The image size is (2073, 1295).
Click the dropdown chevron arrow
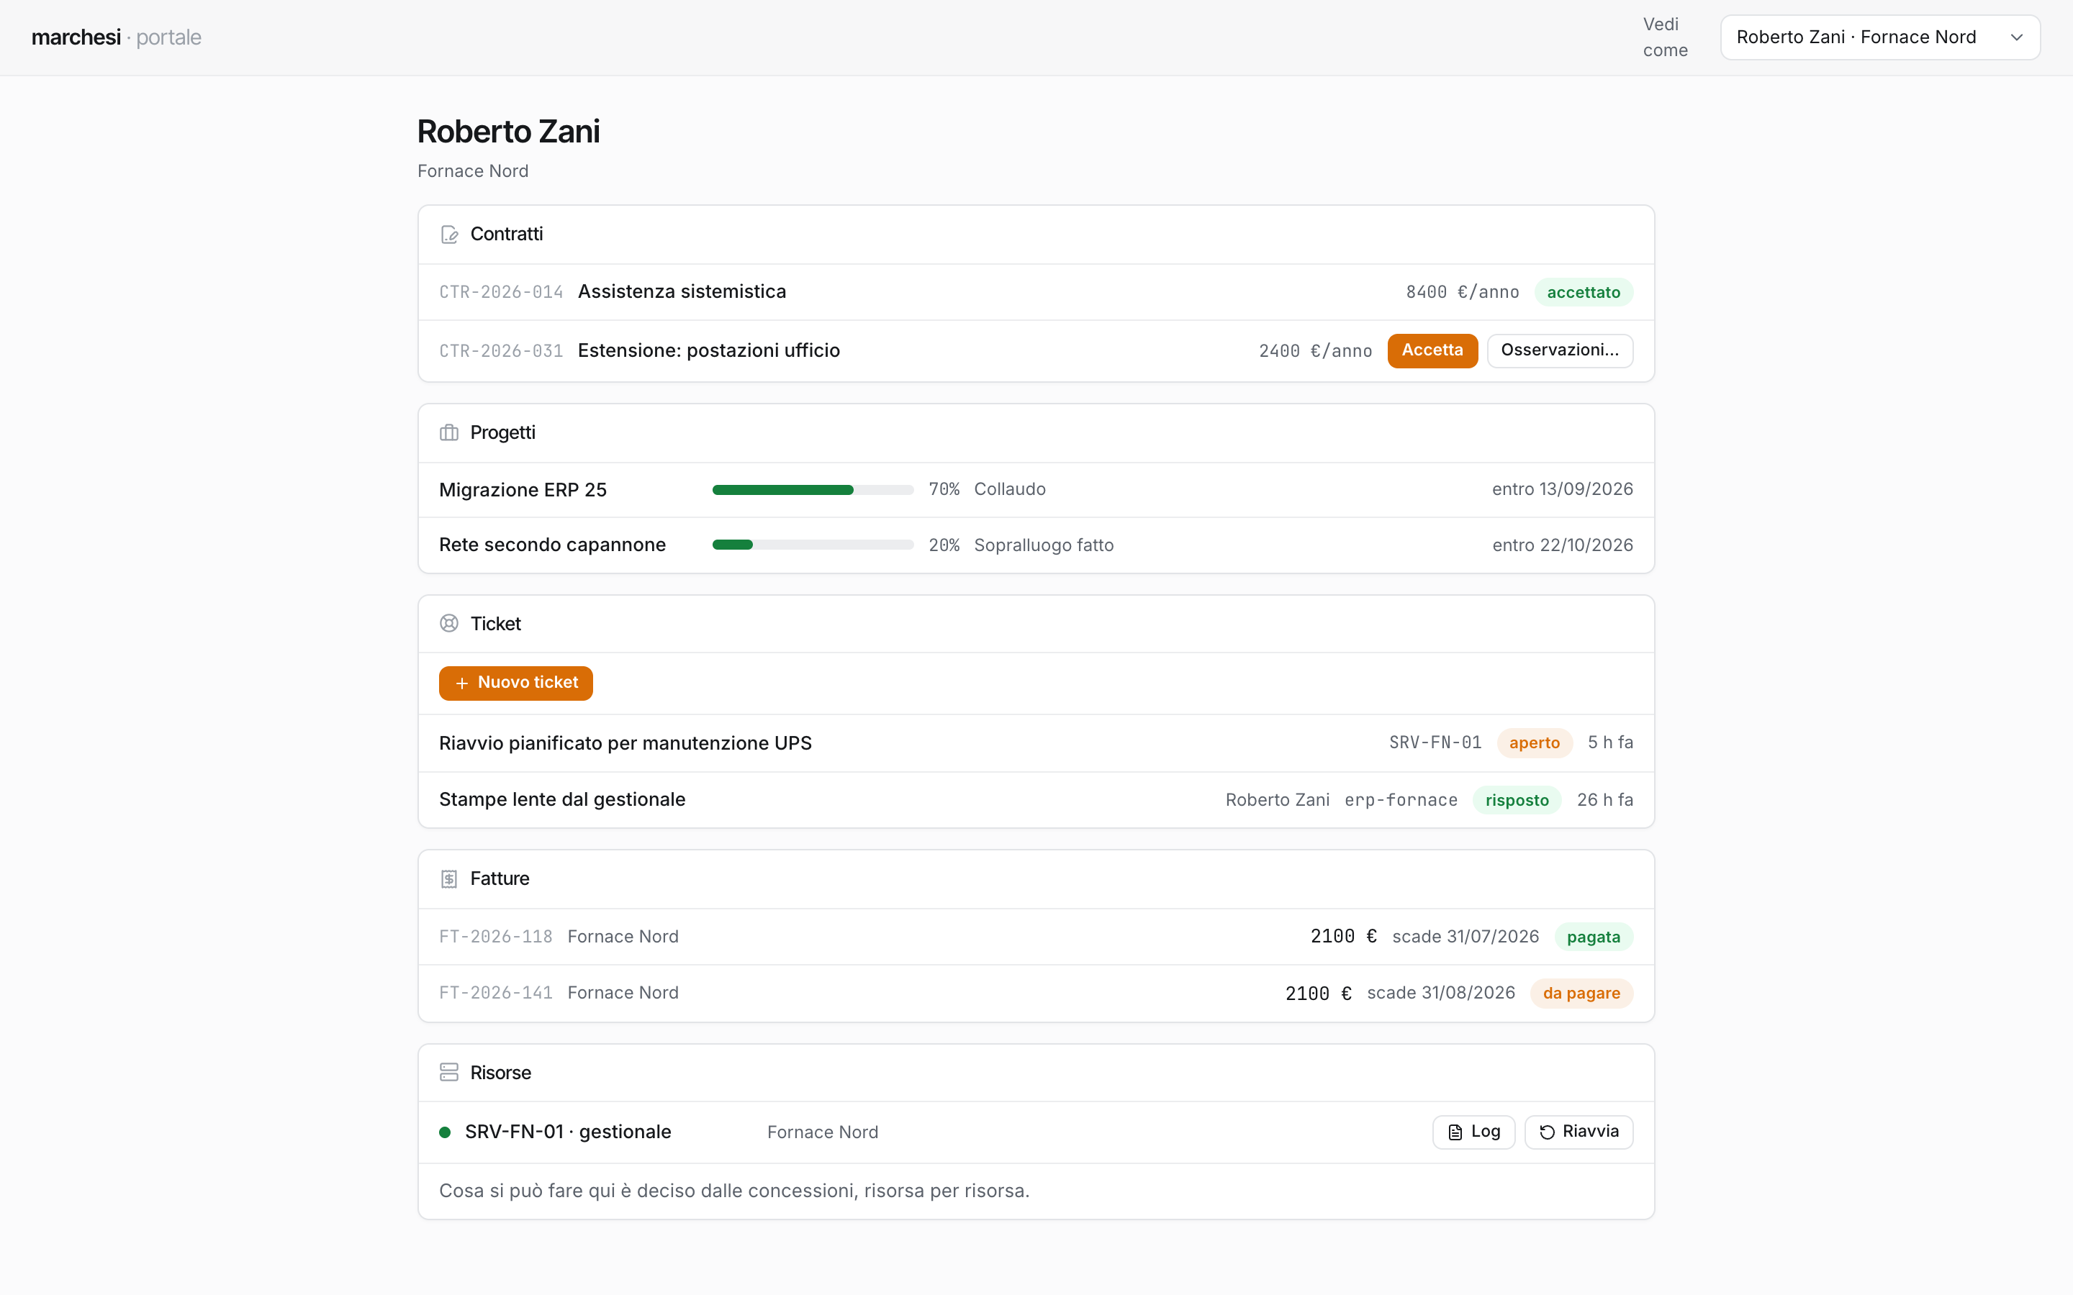click(x=2016, y=37)
